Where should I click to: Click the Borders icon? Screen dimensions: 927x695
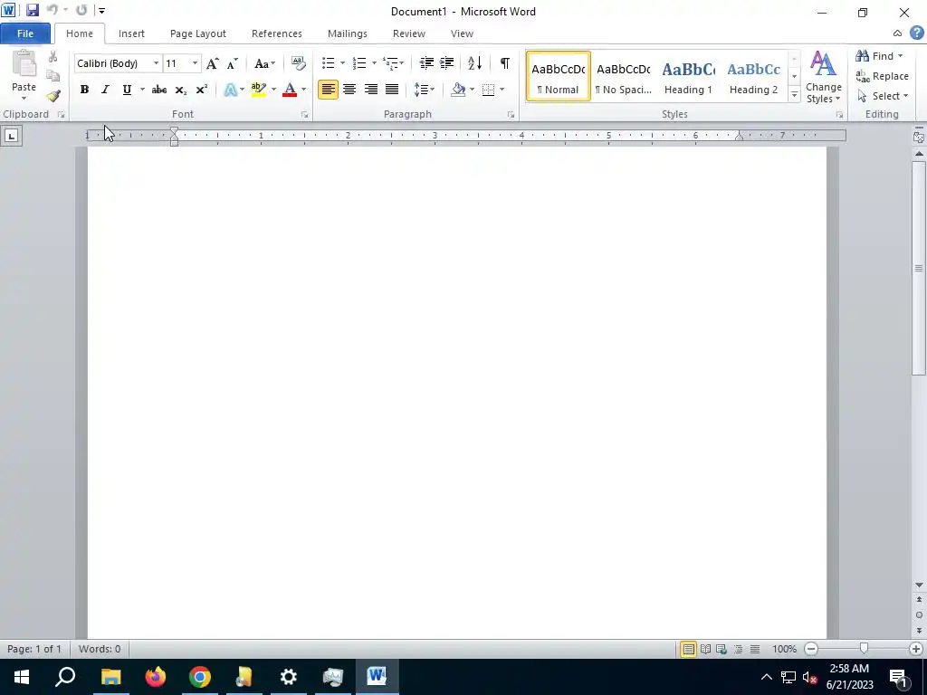(x=488, y=90)
